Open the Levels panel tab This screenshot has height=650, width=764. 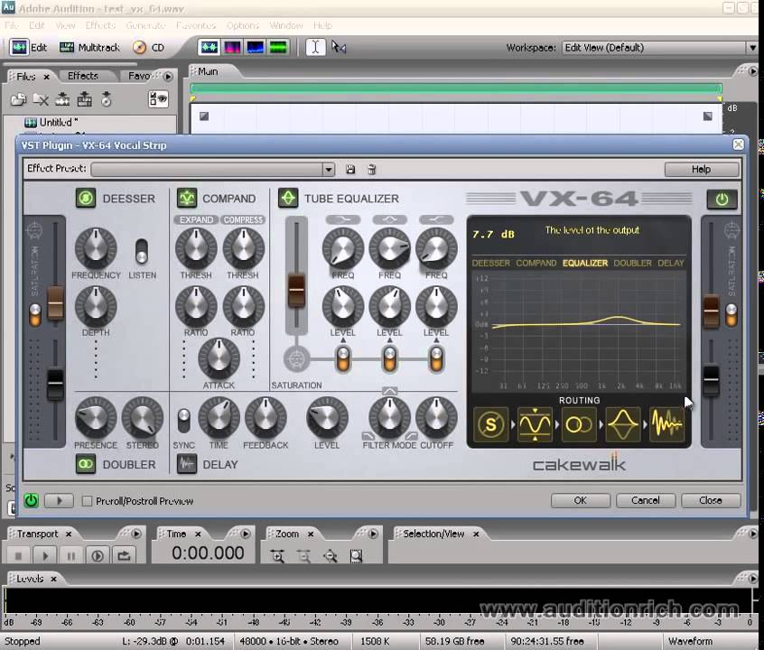pos(30,579)
